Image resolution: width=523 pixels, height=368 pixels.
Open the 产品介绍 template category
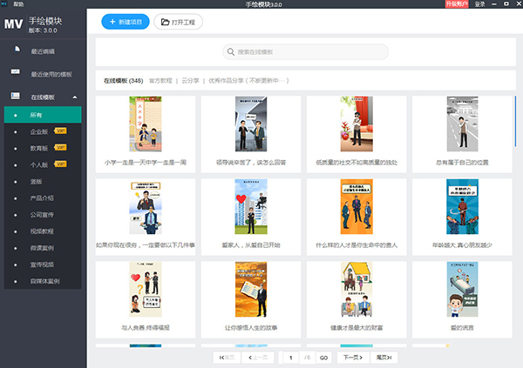pyautogui.click(x=42, y=198)
